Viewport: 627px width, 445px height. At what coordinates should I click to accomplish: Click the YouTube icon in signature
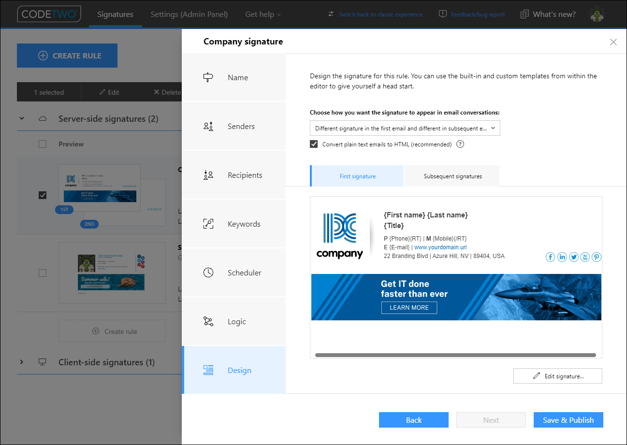tap(585, 257)
